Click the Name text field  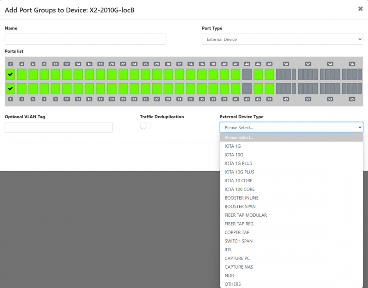(85, 39)
